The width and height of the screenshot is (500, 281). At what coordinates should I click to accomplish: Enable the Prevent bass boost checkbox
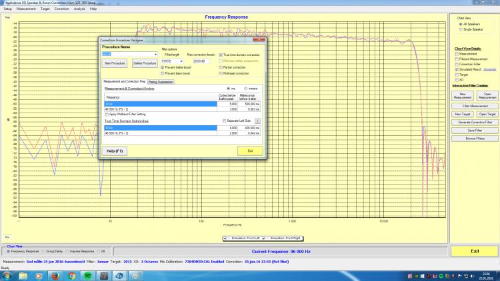click(x=163, y=73)
